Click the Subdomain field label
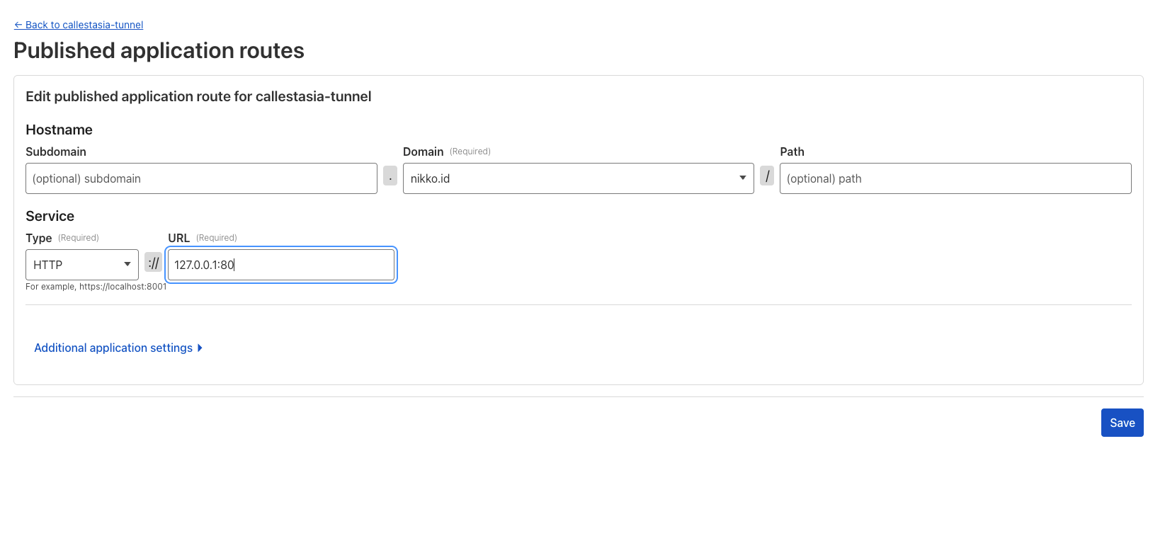This screenshot has height=543, width=1165. 56,152
